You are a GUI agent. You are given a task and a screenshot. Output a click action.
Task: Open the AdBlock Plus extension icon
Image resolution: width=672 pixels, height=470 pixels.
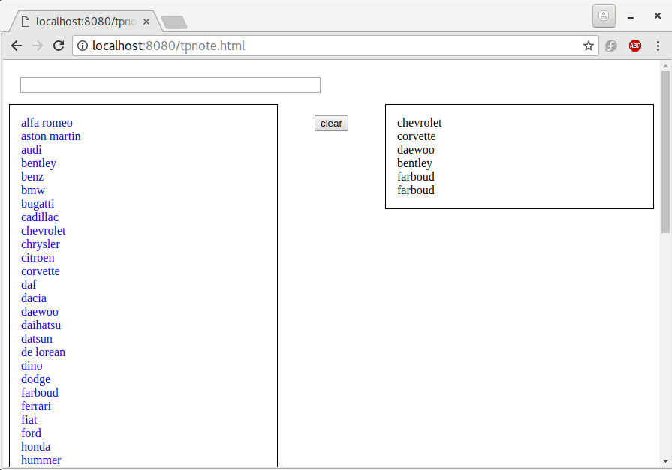(635, 46)
